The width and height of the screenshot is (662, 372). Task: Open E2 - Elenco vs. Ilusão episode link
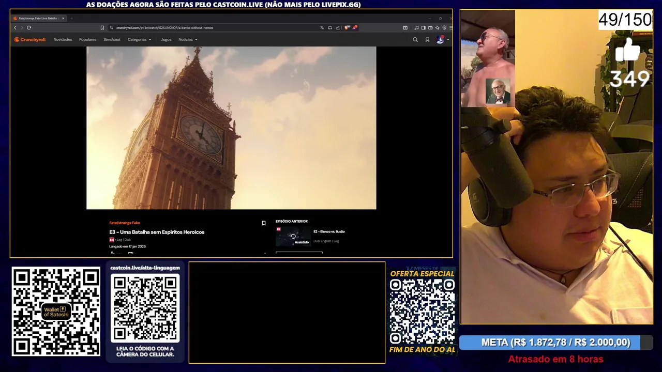pos(329,231)
